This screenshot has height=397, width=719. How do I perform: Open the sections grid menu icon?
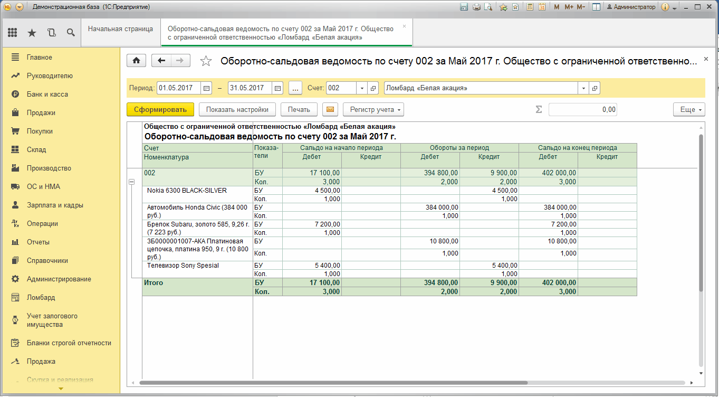coord(13,33)
